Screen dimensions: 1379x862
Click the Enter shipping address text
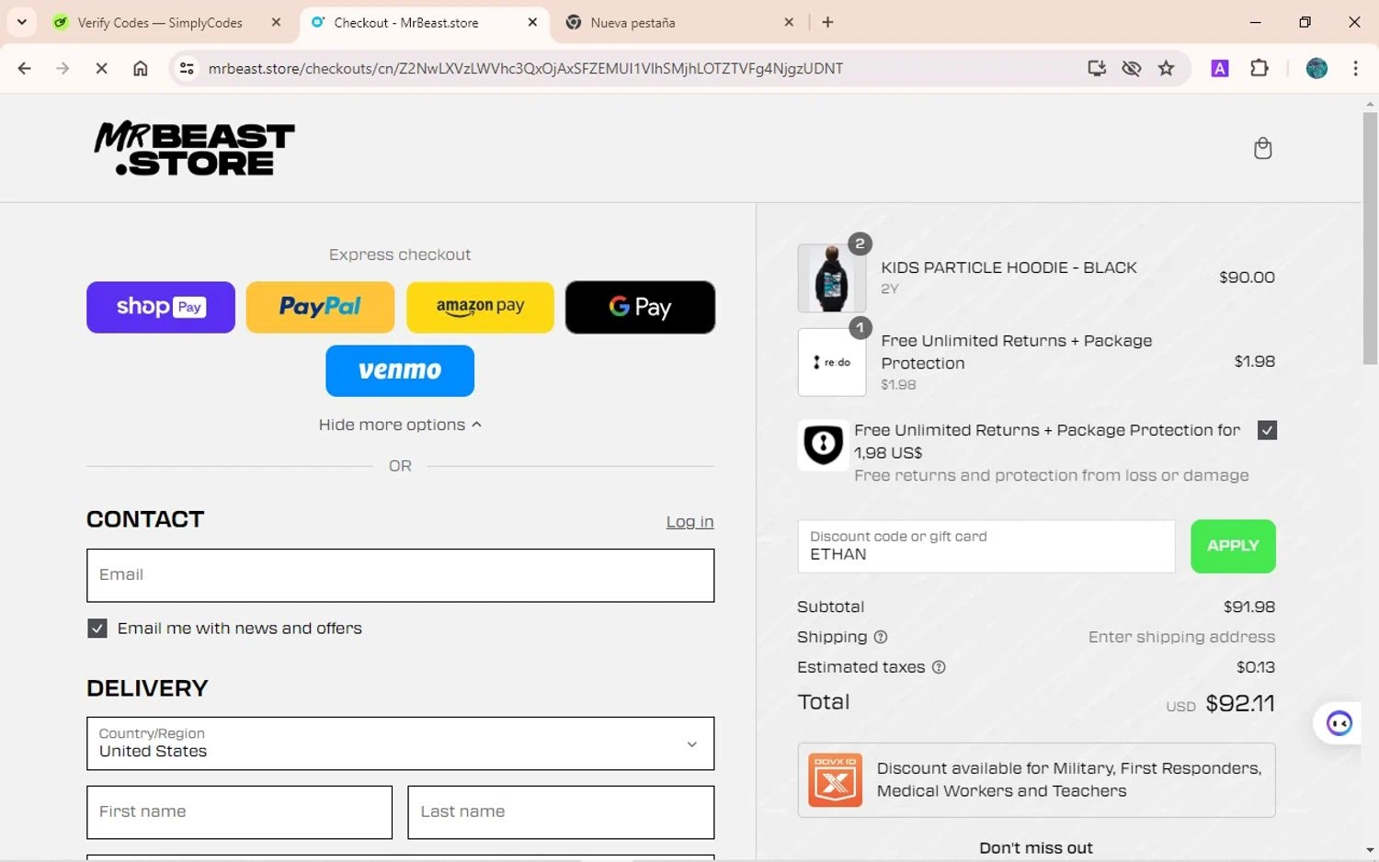(1181, 637)
